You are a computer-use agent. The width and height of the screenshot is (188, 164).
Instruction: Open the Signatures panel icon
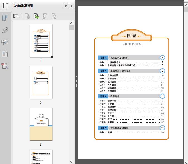pos(5,42)
